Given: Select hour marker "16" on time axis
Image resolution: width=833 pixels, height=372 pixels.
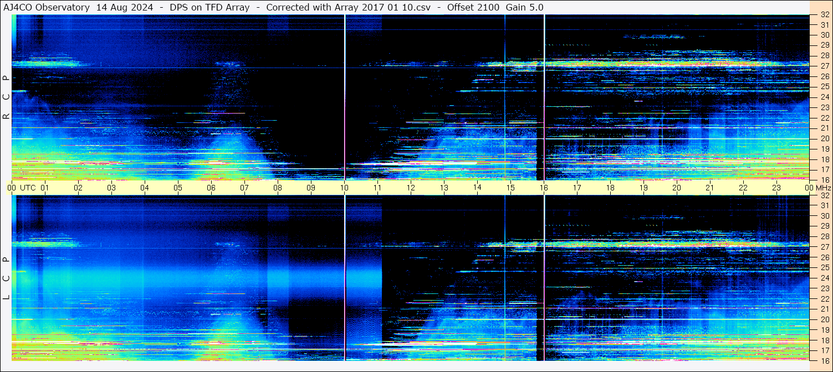Looking at the screenshot, I should (x=544, y=188).
